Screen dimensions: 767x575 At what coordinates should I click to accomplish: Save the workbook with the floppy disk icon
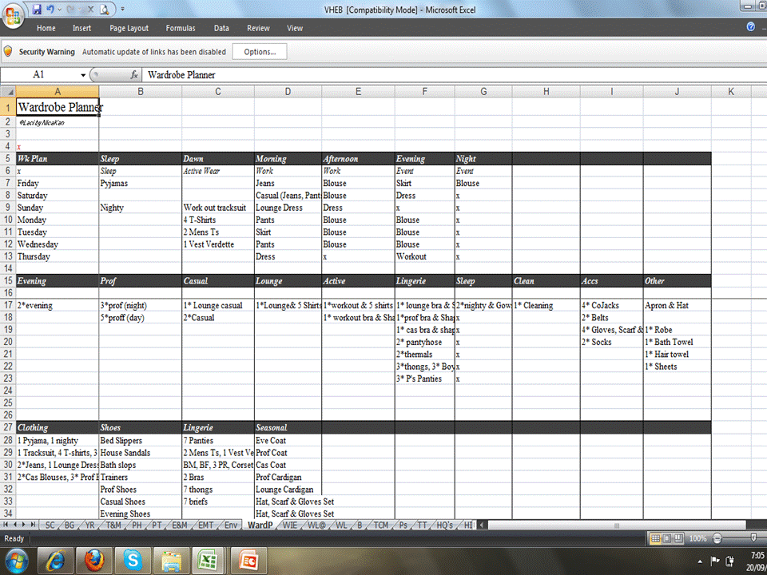pyautogui.click(x=37, y=10)
